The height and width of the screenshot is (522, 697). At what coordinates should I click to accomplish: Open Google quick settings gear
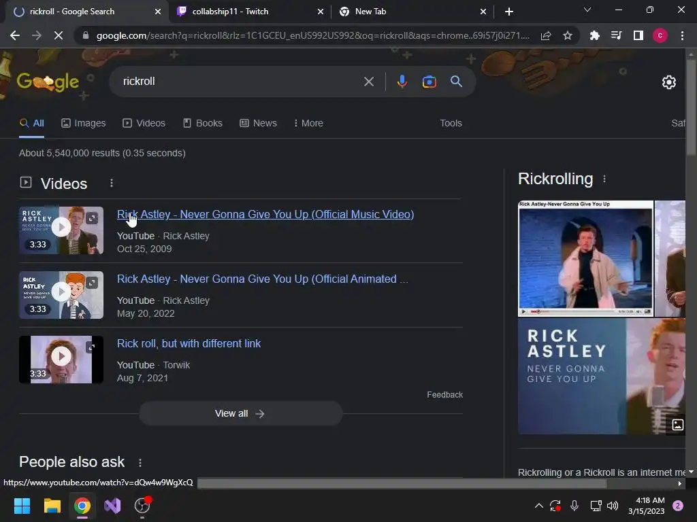tap(668, 82)
